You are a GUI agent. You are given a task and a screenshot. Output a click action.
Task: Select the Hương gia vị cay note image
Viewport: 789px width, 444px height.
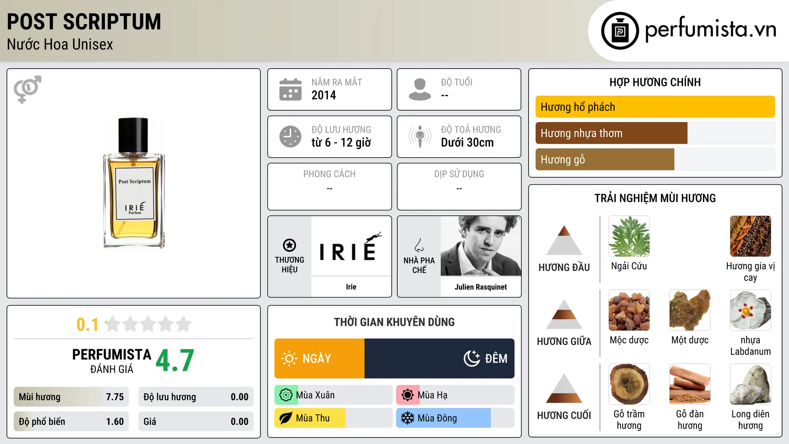tap(750, 236)
